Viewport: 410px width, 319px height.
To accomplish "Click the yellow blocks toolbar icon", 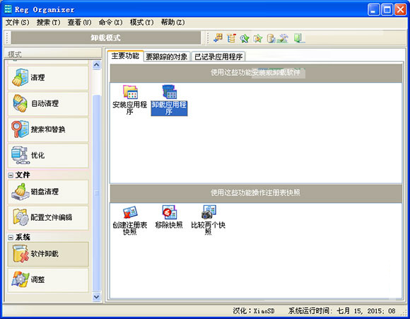I will pos(218,38).
